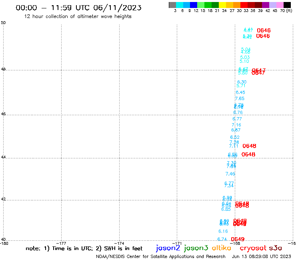Click the wave height value 6.76

tap(238, 112)
